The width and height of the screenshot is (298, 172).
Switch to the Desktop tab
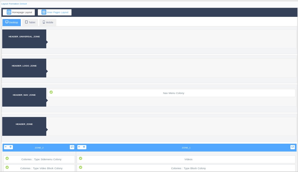pos(11,22)
